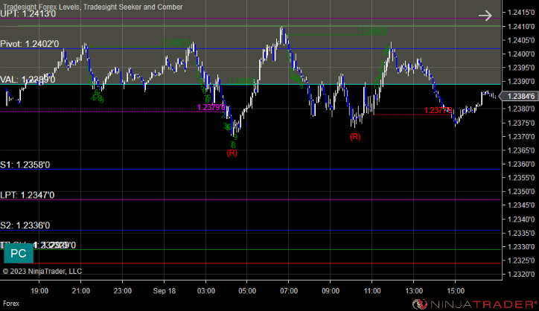The width and height of the screenshot is (539, 311).
Task: Select the LPT: 1.2347'0 level label
Action: (x=27, y=195)
